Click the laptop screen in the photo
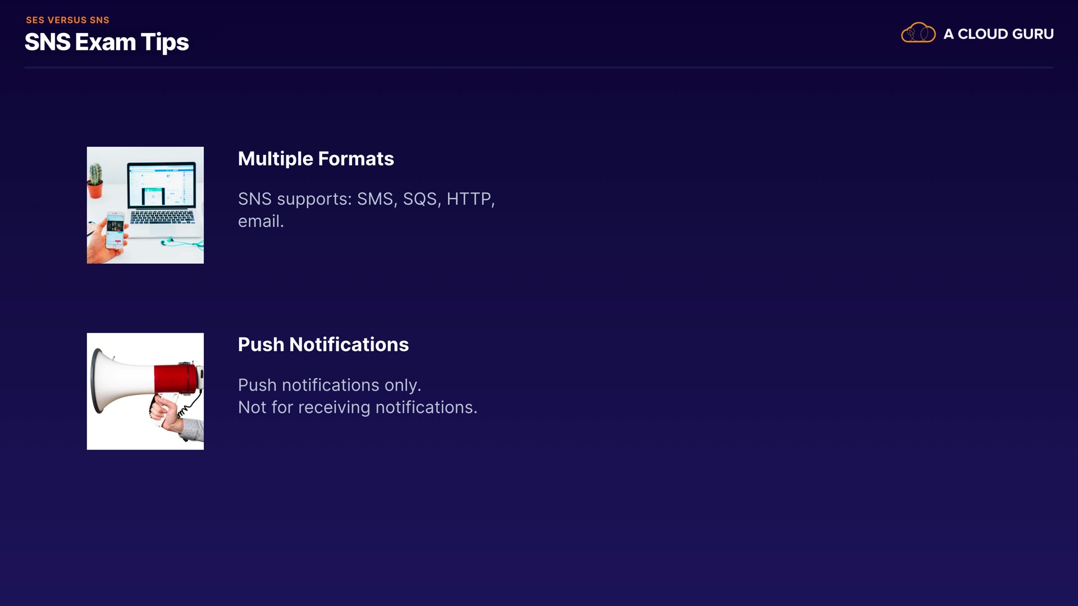Image resolution: width=1078 pixels, height=606 pixels. tap(161, 184)
